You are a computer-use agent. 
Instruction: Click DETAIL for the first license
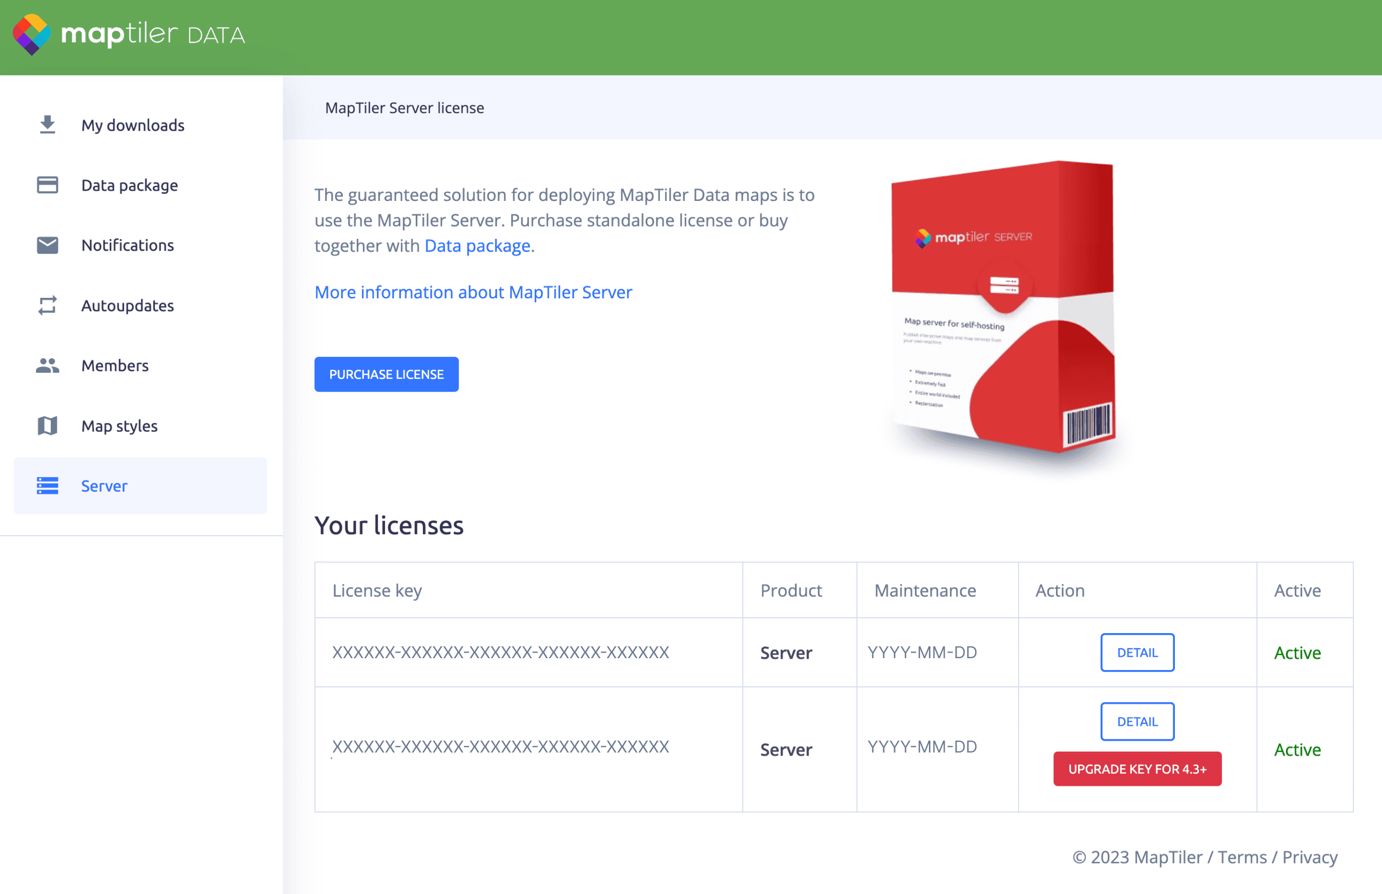[x=1136, y=652]
